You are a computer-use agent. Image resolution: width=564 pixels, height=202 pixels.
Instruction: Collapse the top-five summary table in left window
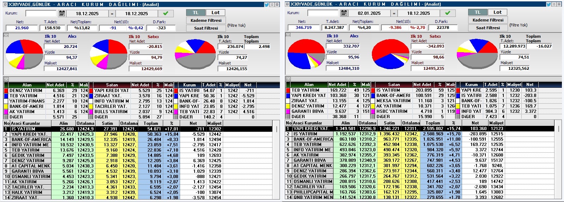pyautogui.click(x=6, y=79)
